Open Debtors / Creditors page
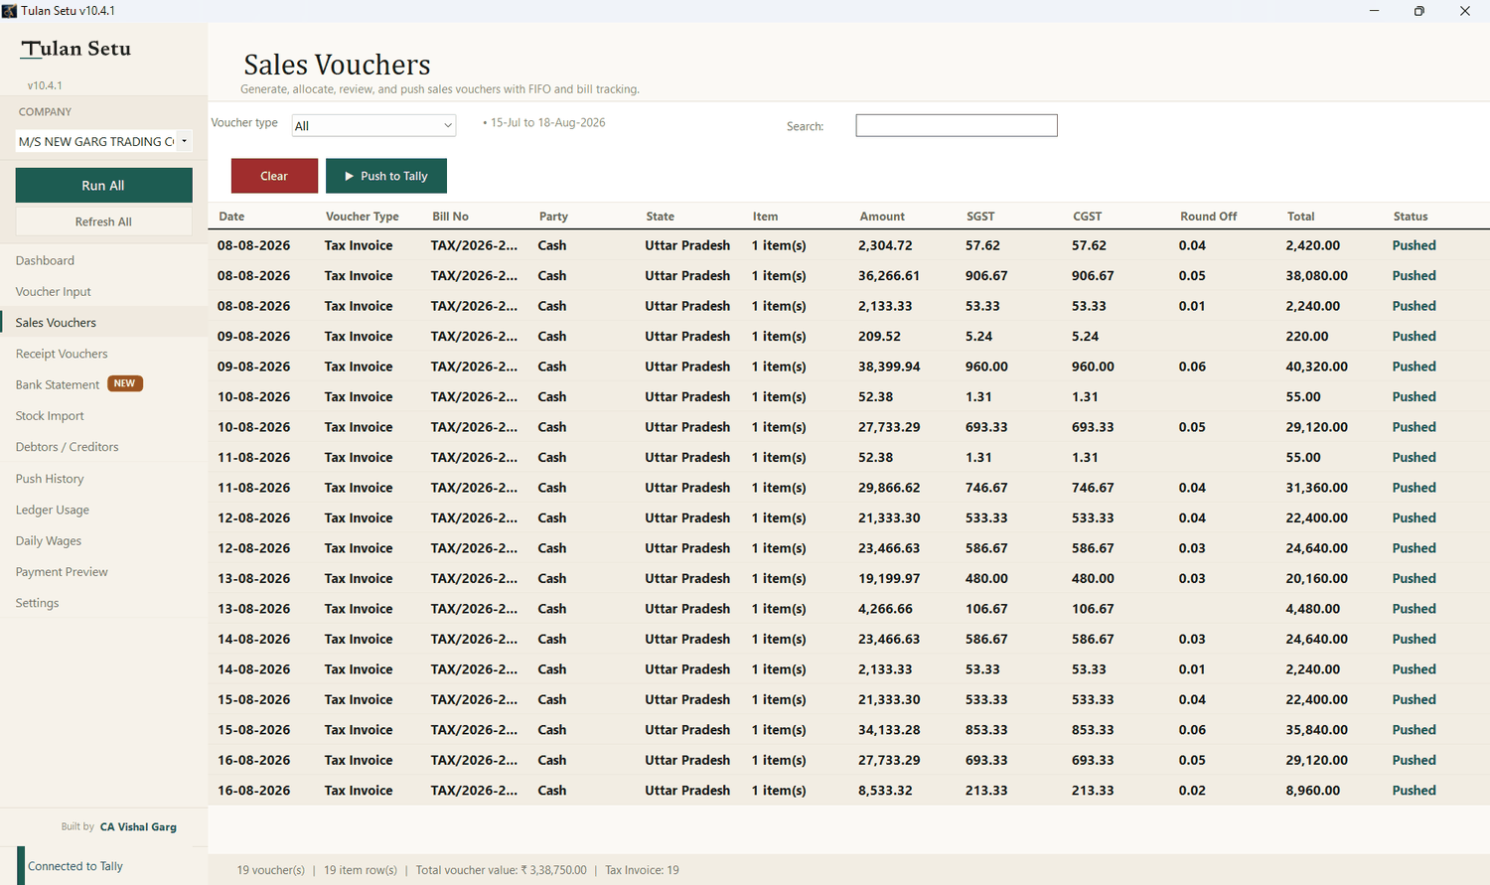The image size is (1490, 885). point(67,447)
